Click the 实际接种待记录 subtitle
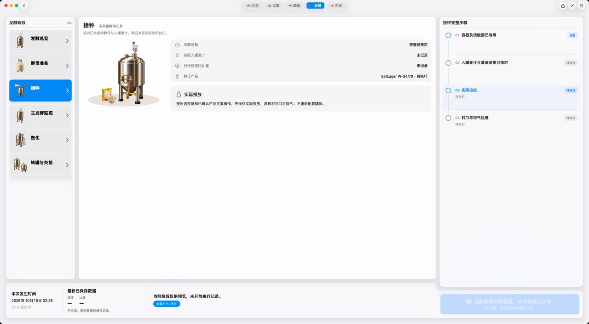The image size is (589, 324). [x=111, y=26]
